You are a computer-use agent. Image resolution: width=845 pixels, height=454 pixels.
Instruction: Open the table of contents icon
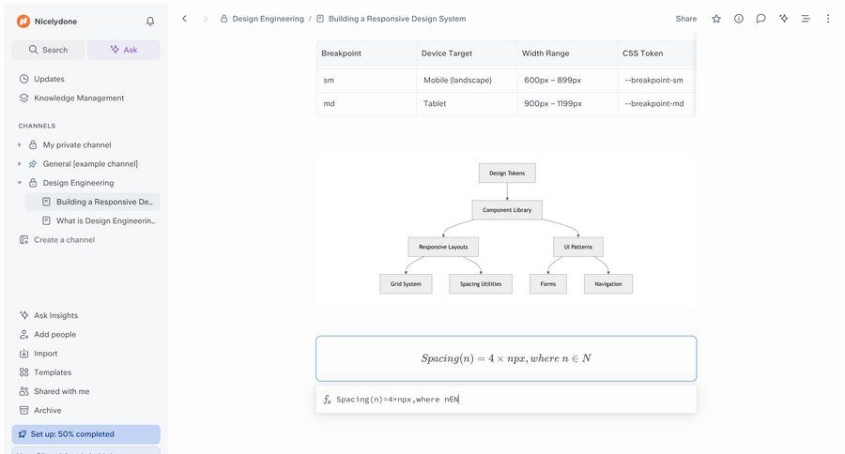(x=806, y=19)
